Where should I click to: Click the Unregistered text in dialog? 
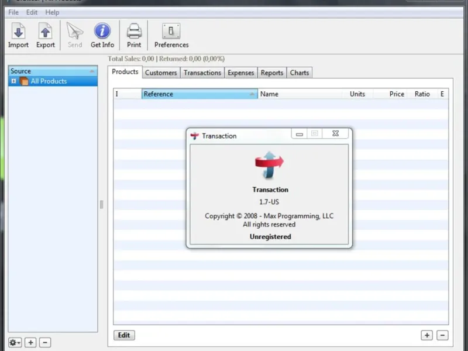(x=270, y=237)
